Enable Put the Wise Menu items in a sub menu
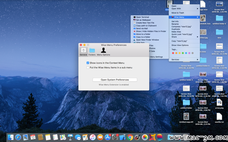 click(x=88, y=68)
